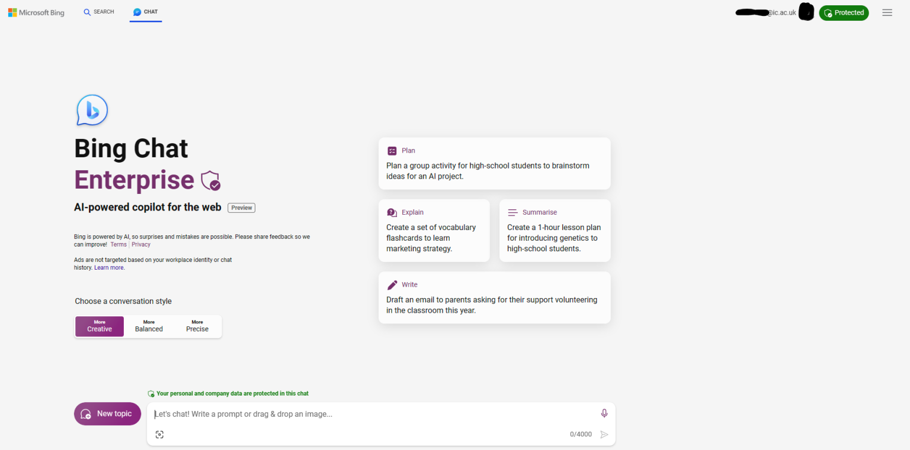Activate the microphone for voice input
The width and height of the screenshot is (910, 450).
tap(604, 413)
